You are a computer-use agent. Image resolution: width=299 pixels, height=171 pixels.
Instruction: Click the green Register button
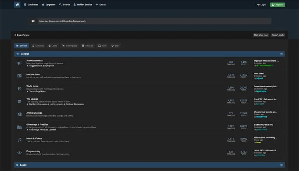point(278,5)
